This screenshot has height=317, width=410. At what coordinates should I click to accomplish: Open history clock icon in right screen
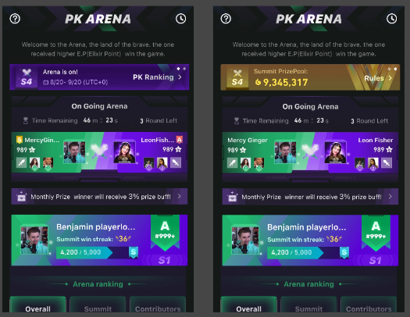(391, 19)
